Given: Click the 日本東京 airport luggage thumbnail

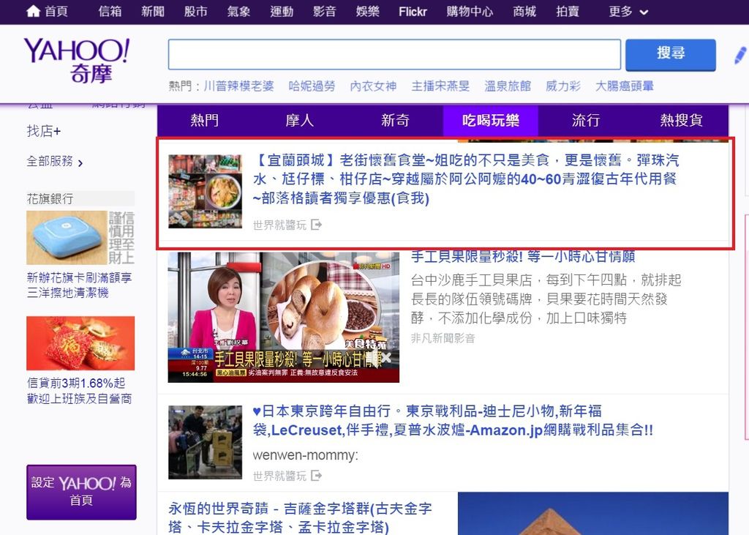Looking at the screenshot, I should (x=206, y=442).
